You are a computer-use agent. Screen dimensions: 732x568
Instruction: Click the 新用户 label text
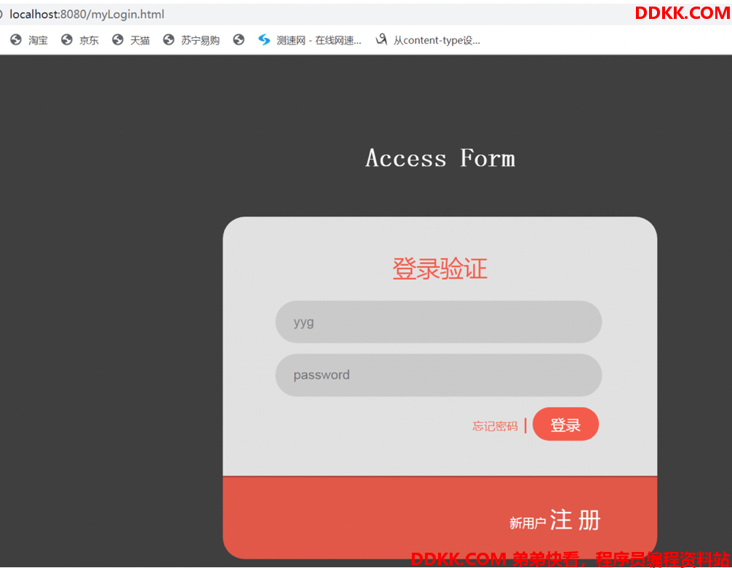528,523
